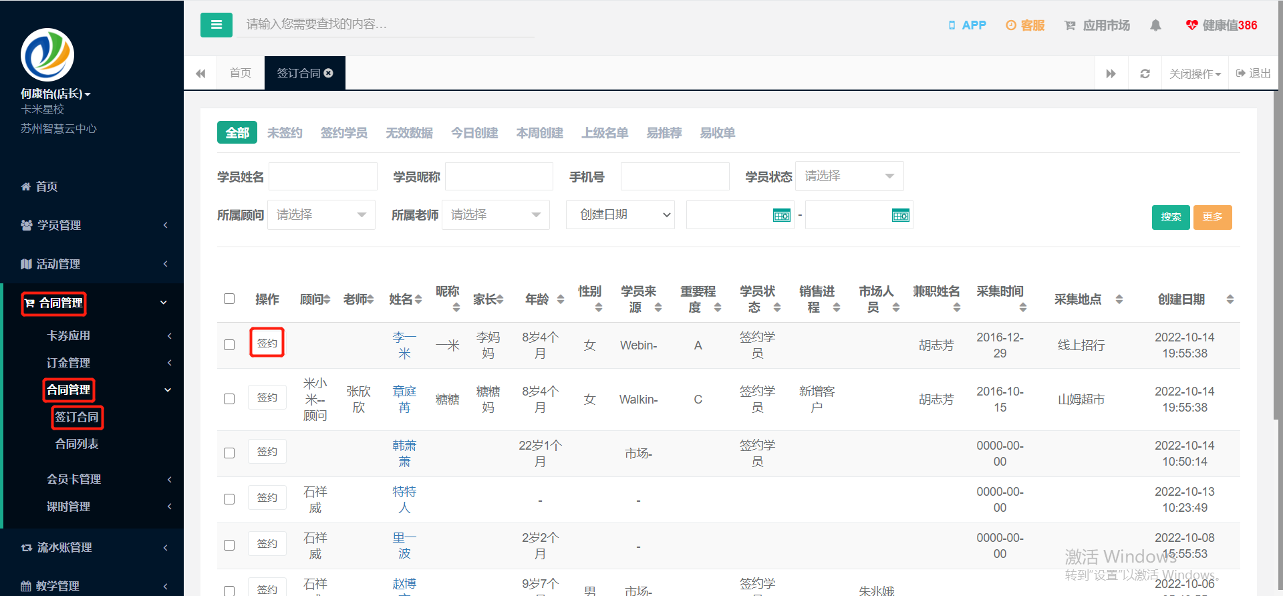Image resolution: width=1283 pixels, height=596 pixels.
Task: Open the 所属老师 dropdown
Action: click(x=496, y=214)
